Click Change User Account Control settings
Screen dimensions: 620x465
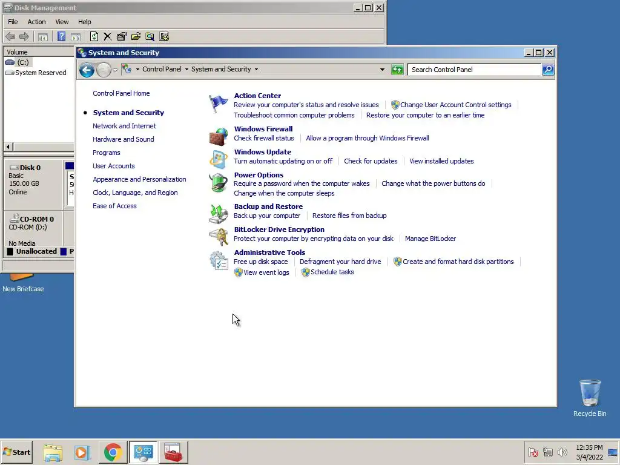pos(455,105)
